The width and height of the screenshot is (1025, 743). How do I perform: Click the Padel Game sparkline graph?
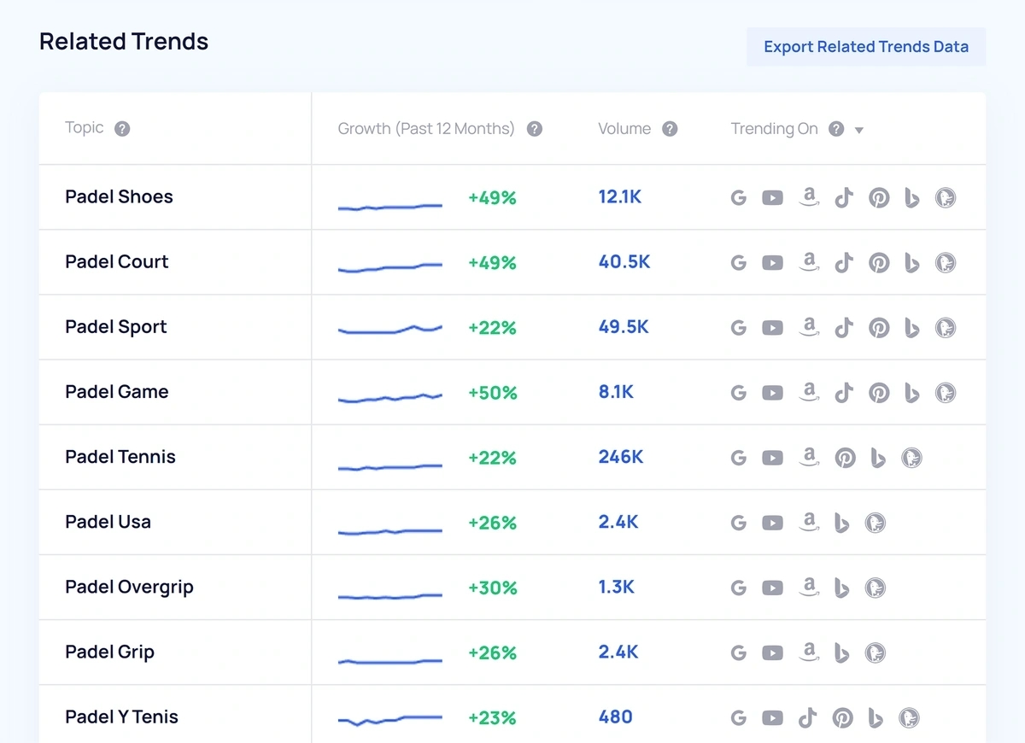point(389,397)
